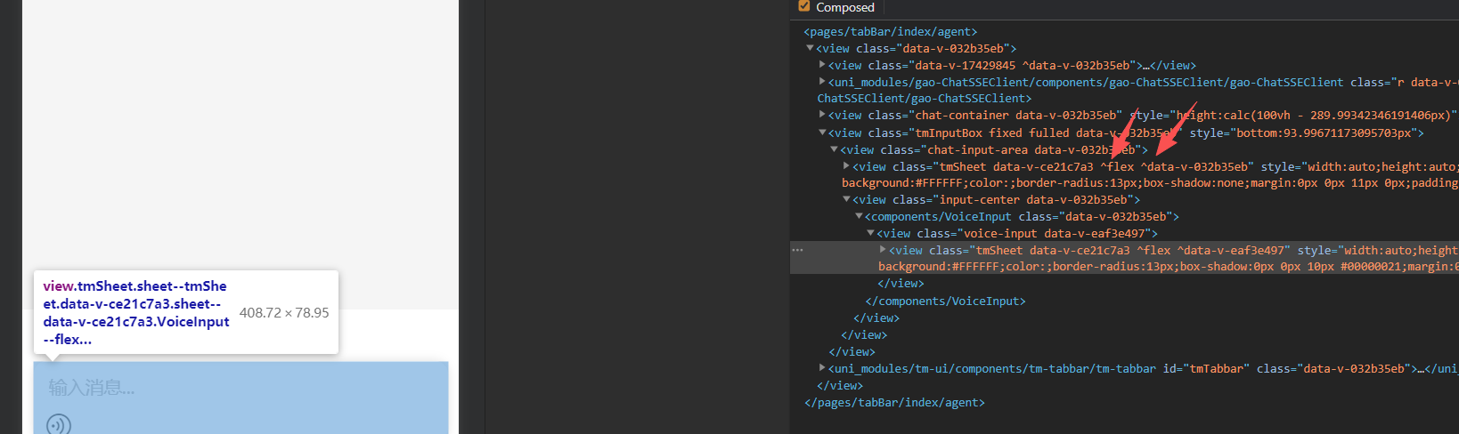Expand the chat-container view node
Viewport: 1459px width, 434px height.
[x=822, y=115]
